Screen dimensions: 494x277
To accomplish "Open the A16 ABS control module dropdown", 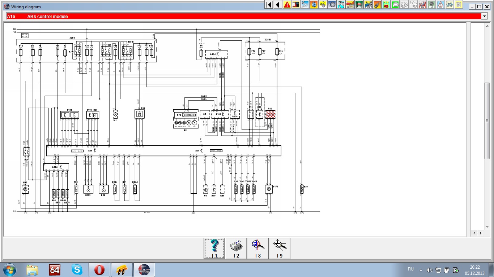I will [484, 16].
